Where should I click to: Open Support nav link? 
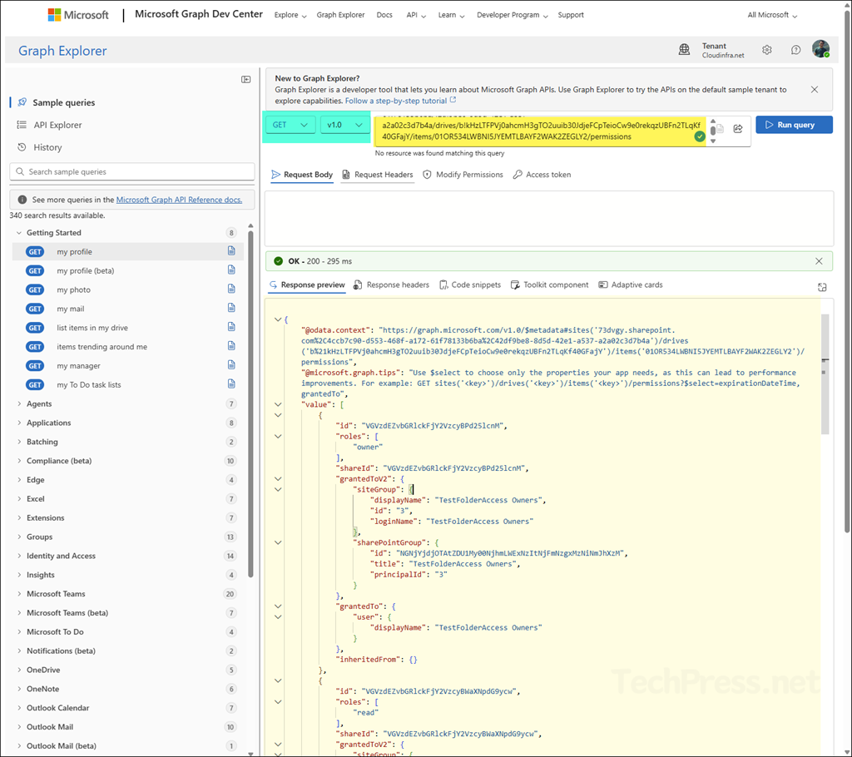pyautogui.click(x=571, y=15)
